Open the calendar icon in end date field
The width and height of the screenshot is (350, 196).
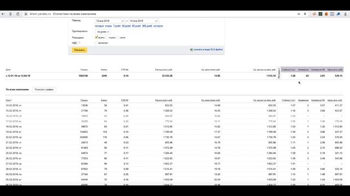(156, 21)
